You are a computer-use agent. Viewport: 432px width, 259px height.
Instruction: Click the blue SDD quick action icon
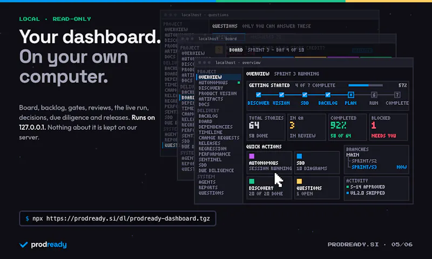299,156
